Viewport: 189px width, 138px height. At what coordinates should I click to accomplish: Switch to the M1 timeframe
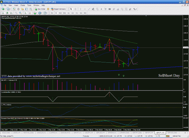[x=52, y=13]
